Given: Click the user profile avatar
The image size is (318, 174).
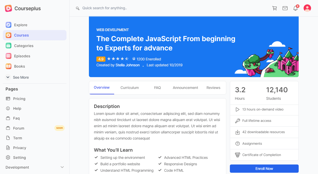Looking at the screenshot, I should [307, 8].
